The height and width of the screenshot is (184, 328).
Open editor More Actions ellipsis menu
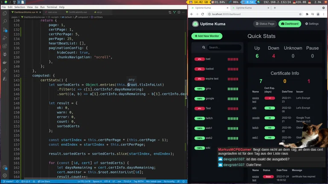184,12
